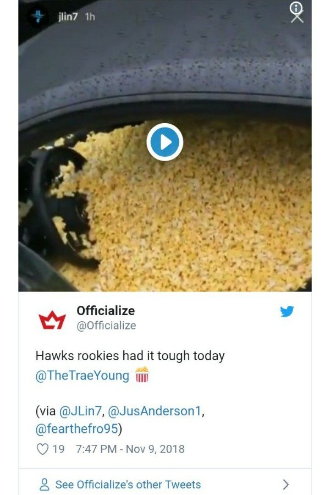Close the story with the X icon
The width and height of the screenshot is (330, 495).
point(297,18)
